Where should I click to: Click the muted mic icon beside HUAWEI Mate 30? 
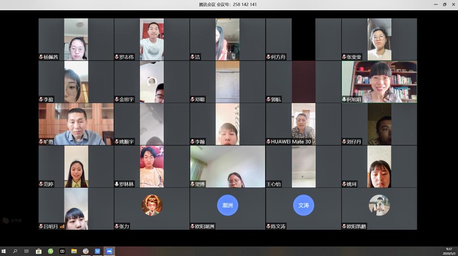[x=268, y=142]
